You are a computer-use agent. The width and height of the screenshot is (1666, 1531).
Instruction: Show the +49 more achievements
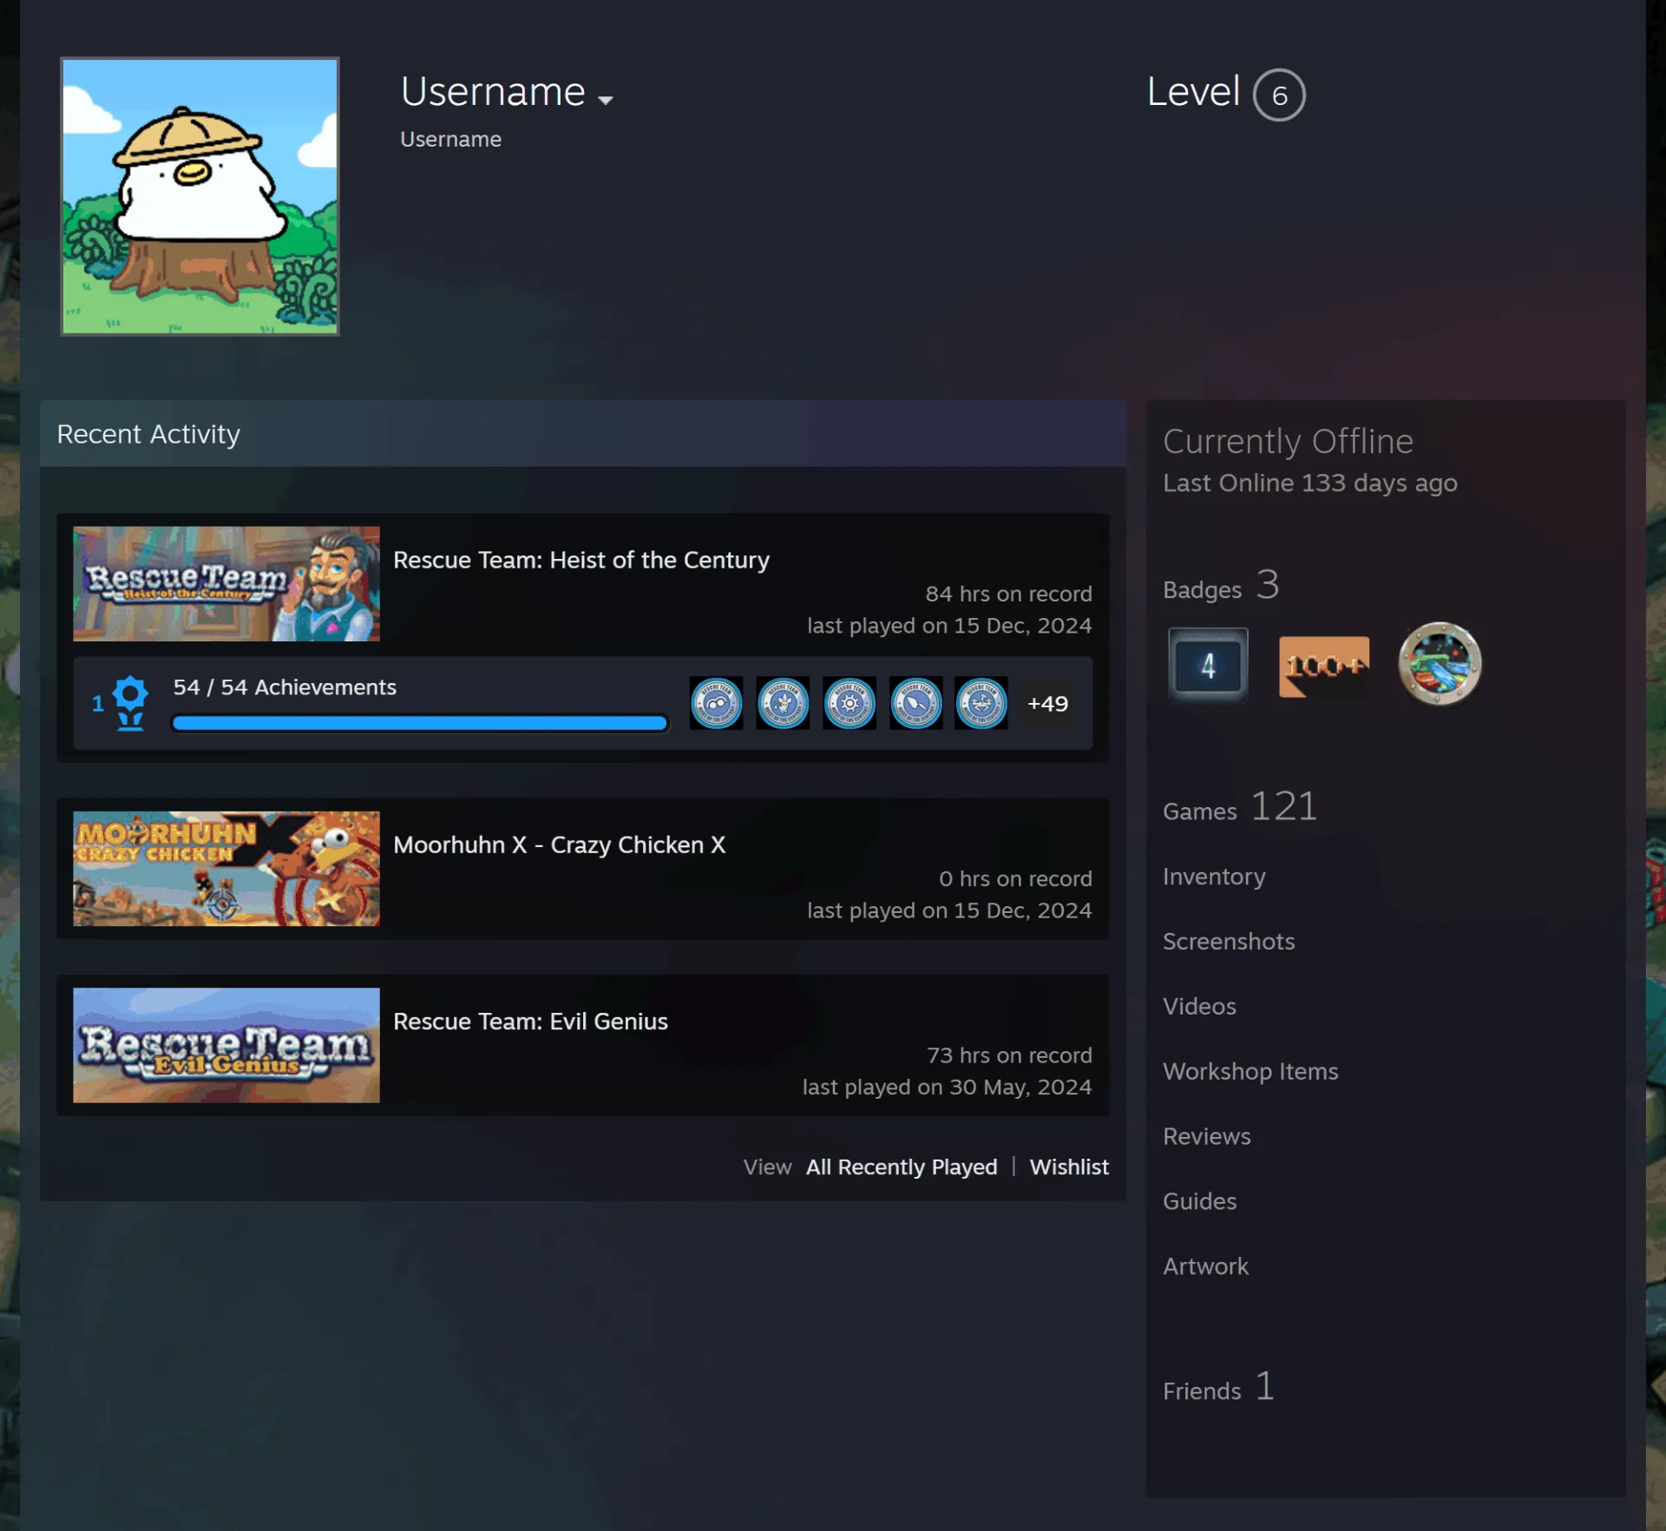[x=1048, y=704]
